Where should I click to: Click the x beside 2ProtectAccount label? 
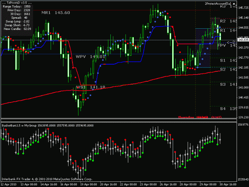[234, 4]
